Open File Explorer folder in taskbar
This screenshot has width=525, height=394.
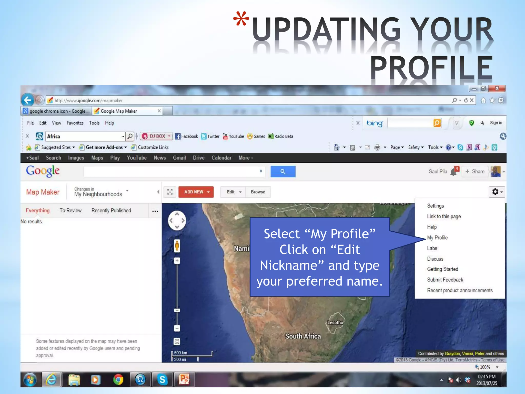tap(74, 379)
